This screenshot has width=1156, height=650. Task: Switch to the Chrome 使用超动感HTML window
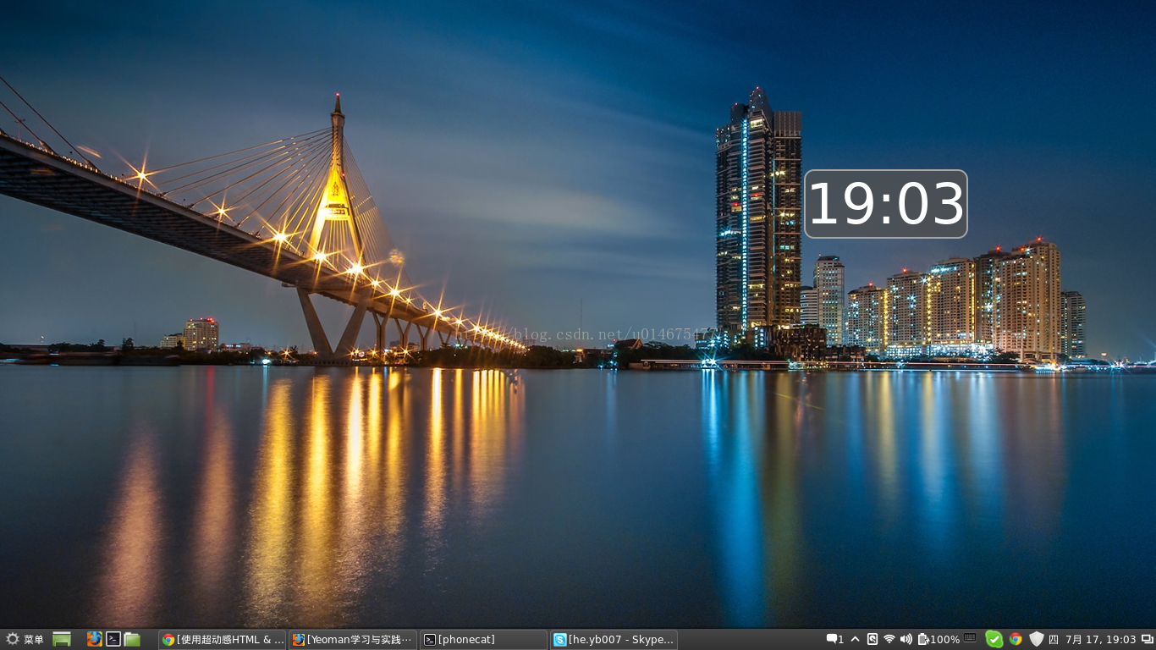pos(222,640)
